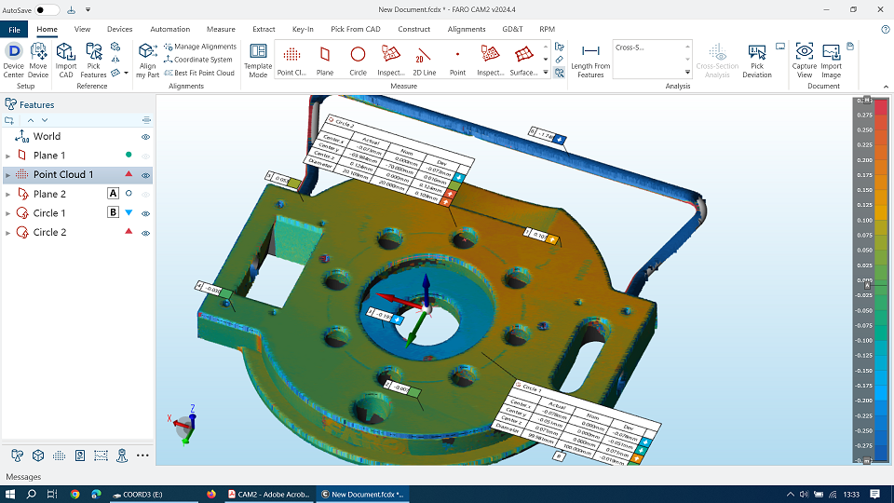Viewport: 894px width, 503px height.
Task: Select the Point Cloud measure tool
Action: tap(291, 60)
